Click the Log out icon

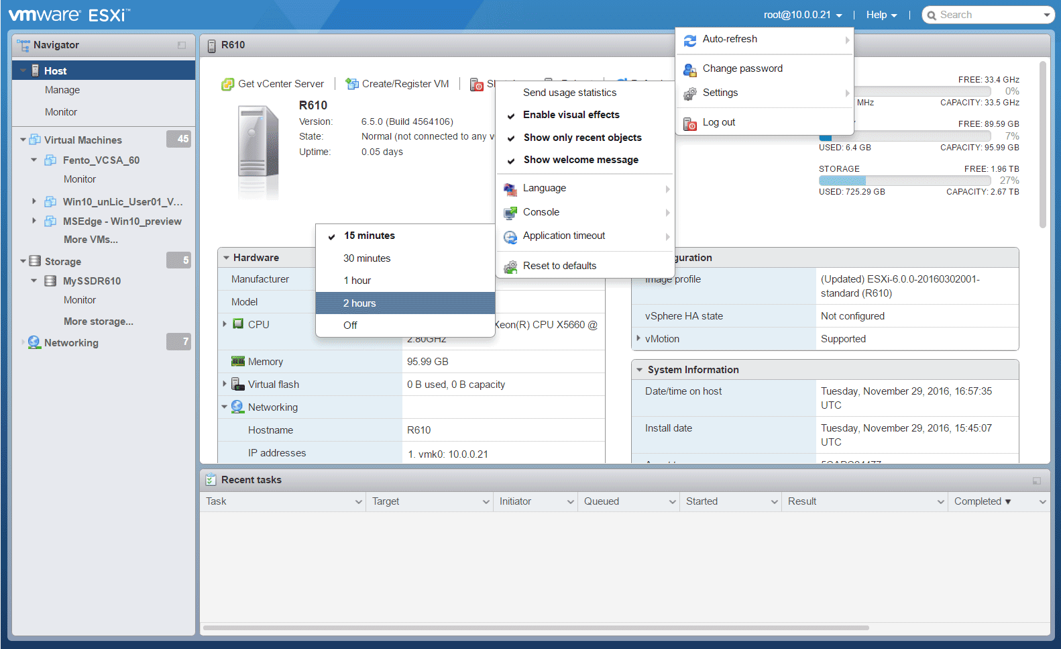(690, 123)
